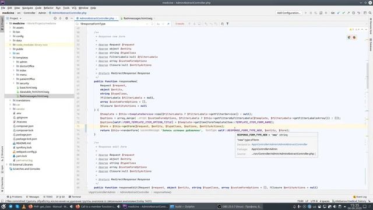The width and height of the screenshot is (373, 210).
Task: Expand the assets folder
Action: (10, 27)
